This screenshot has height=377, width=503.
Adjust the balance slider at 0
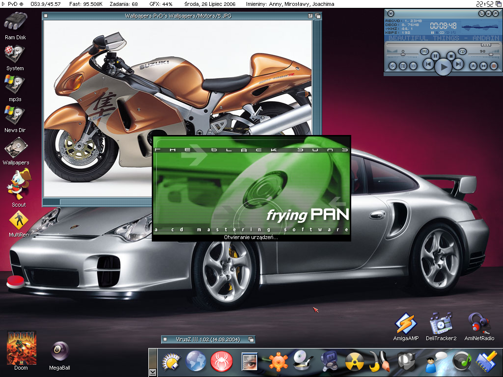click(x=403, y=54)
